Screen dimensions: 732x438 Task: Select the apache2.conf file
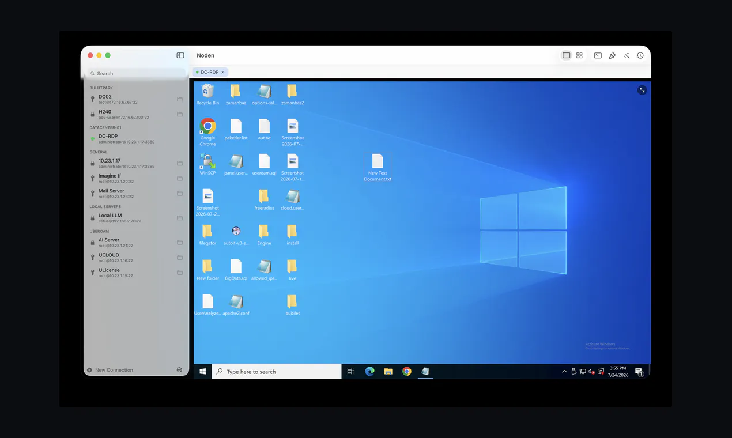pos(236,305)
